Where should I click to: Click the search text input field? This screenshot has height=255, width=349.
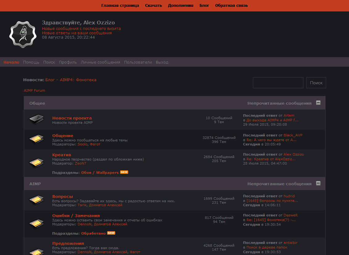(278, 83)
